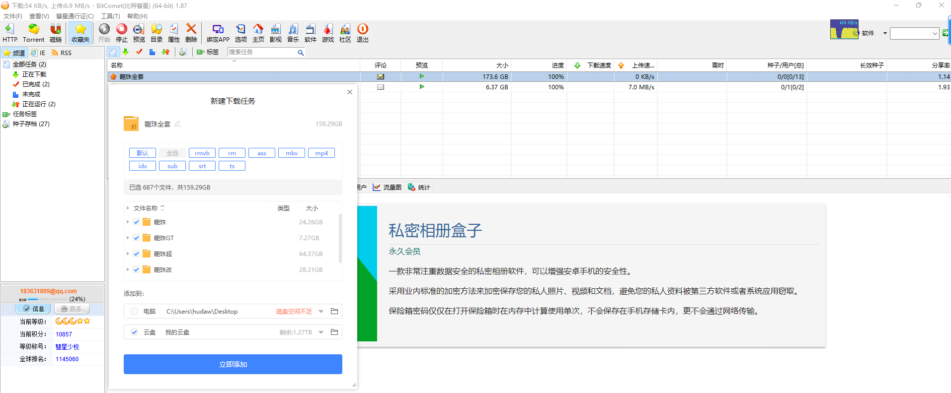Open the 帮助(H) menu

pyautogui.click(x=137, y=16)
